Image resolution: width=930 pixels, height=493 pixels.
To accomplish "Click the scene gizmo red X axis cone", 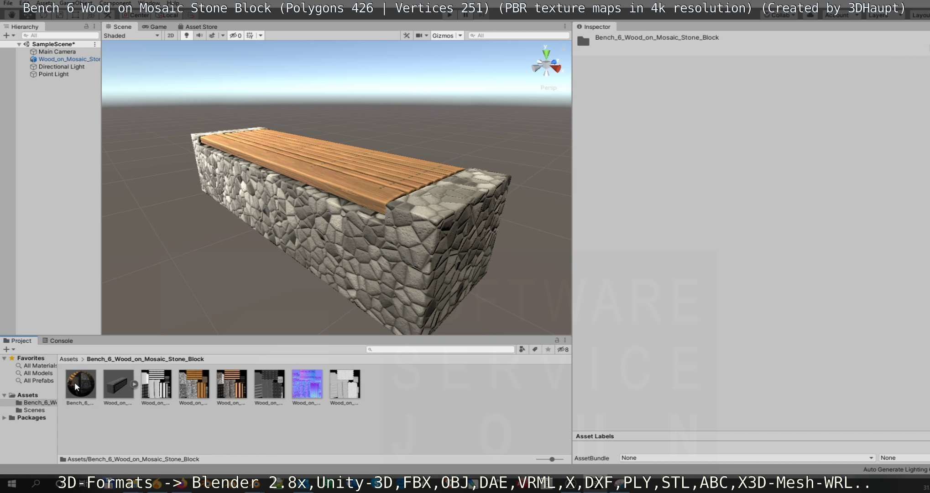I will (556, 69).
